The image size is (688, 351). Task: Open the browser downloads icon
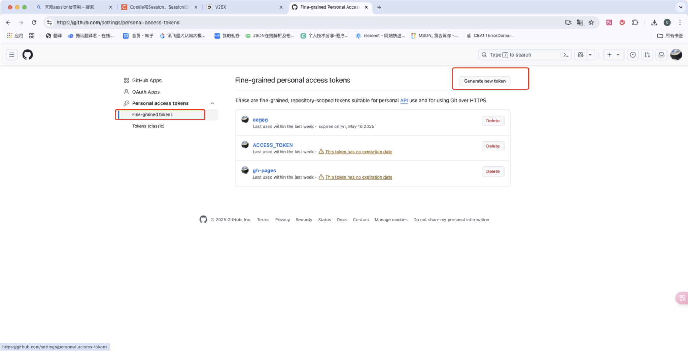pyautogui.click(x=654, y=23)
